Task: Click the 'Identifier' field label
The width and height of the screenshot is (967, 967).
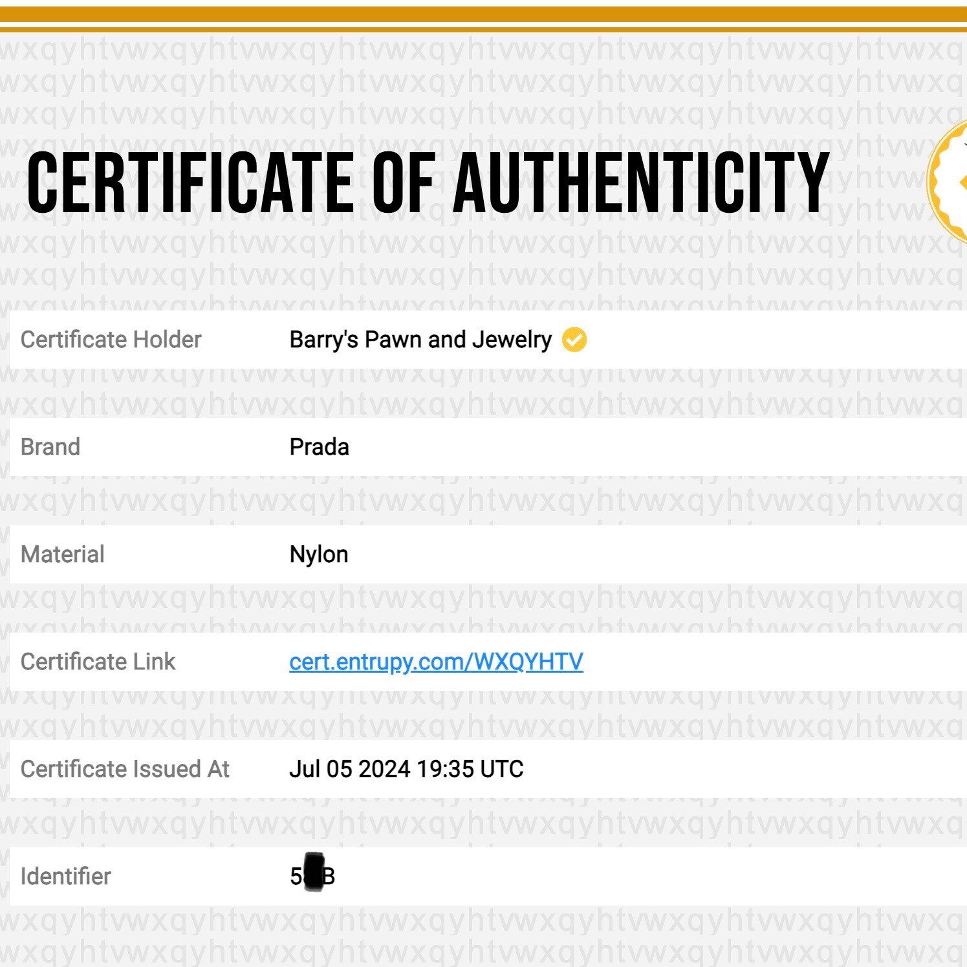Action: [x=66, y=876]
